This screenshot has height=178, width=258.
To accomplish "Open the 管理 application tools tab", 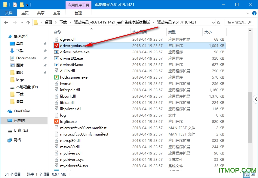I will 78,13.
